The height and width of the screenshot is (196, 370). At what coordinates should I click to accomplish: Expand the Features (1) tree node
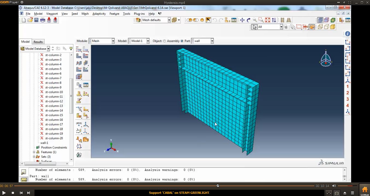pos(34,152)
